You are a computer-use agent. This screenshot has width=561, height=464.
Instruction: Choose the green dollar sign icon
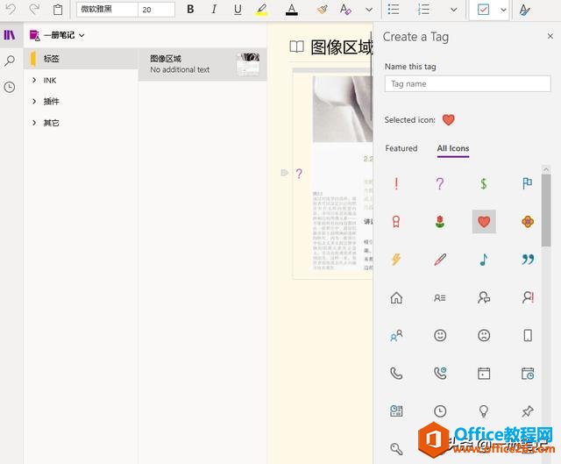pyautogui.click(x=483, y=183)
